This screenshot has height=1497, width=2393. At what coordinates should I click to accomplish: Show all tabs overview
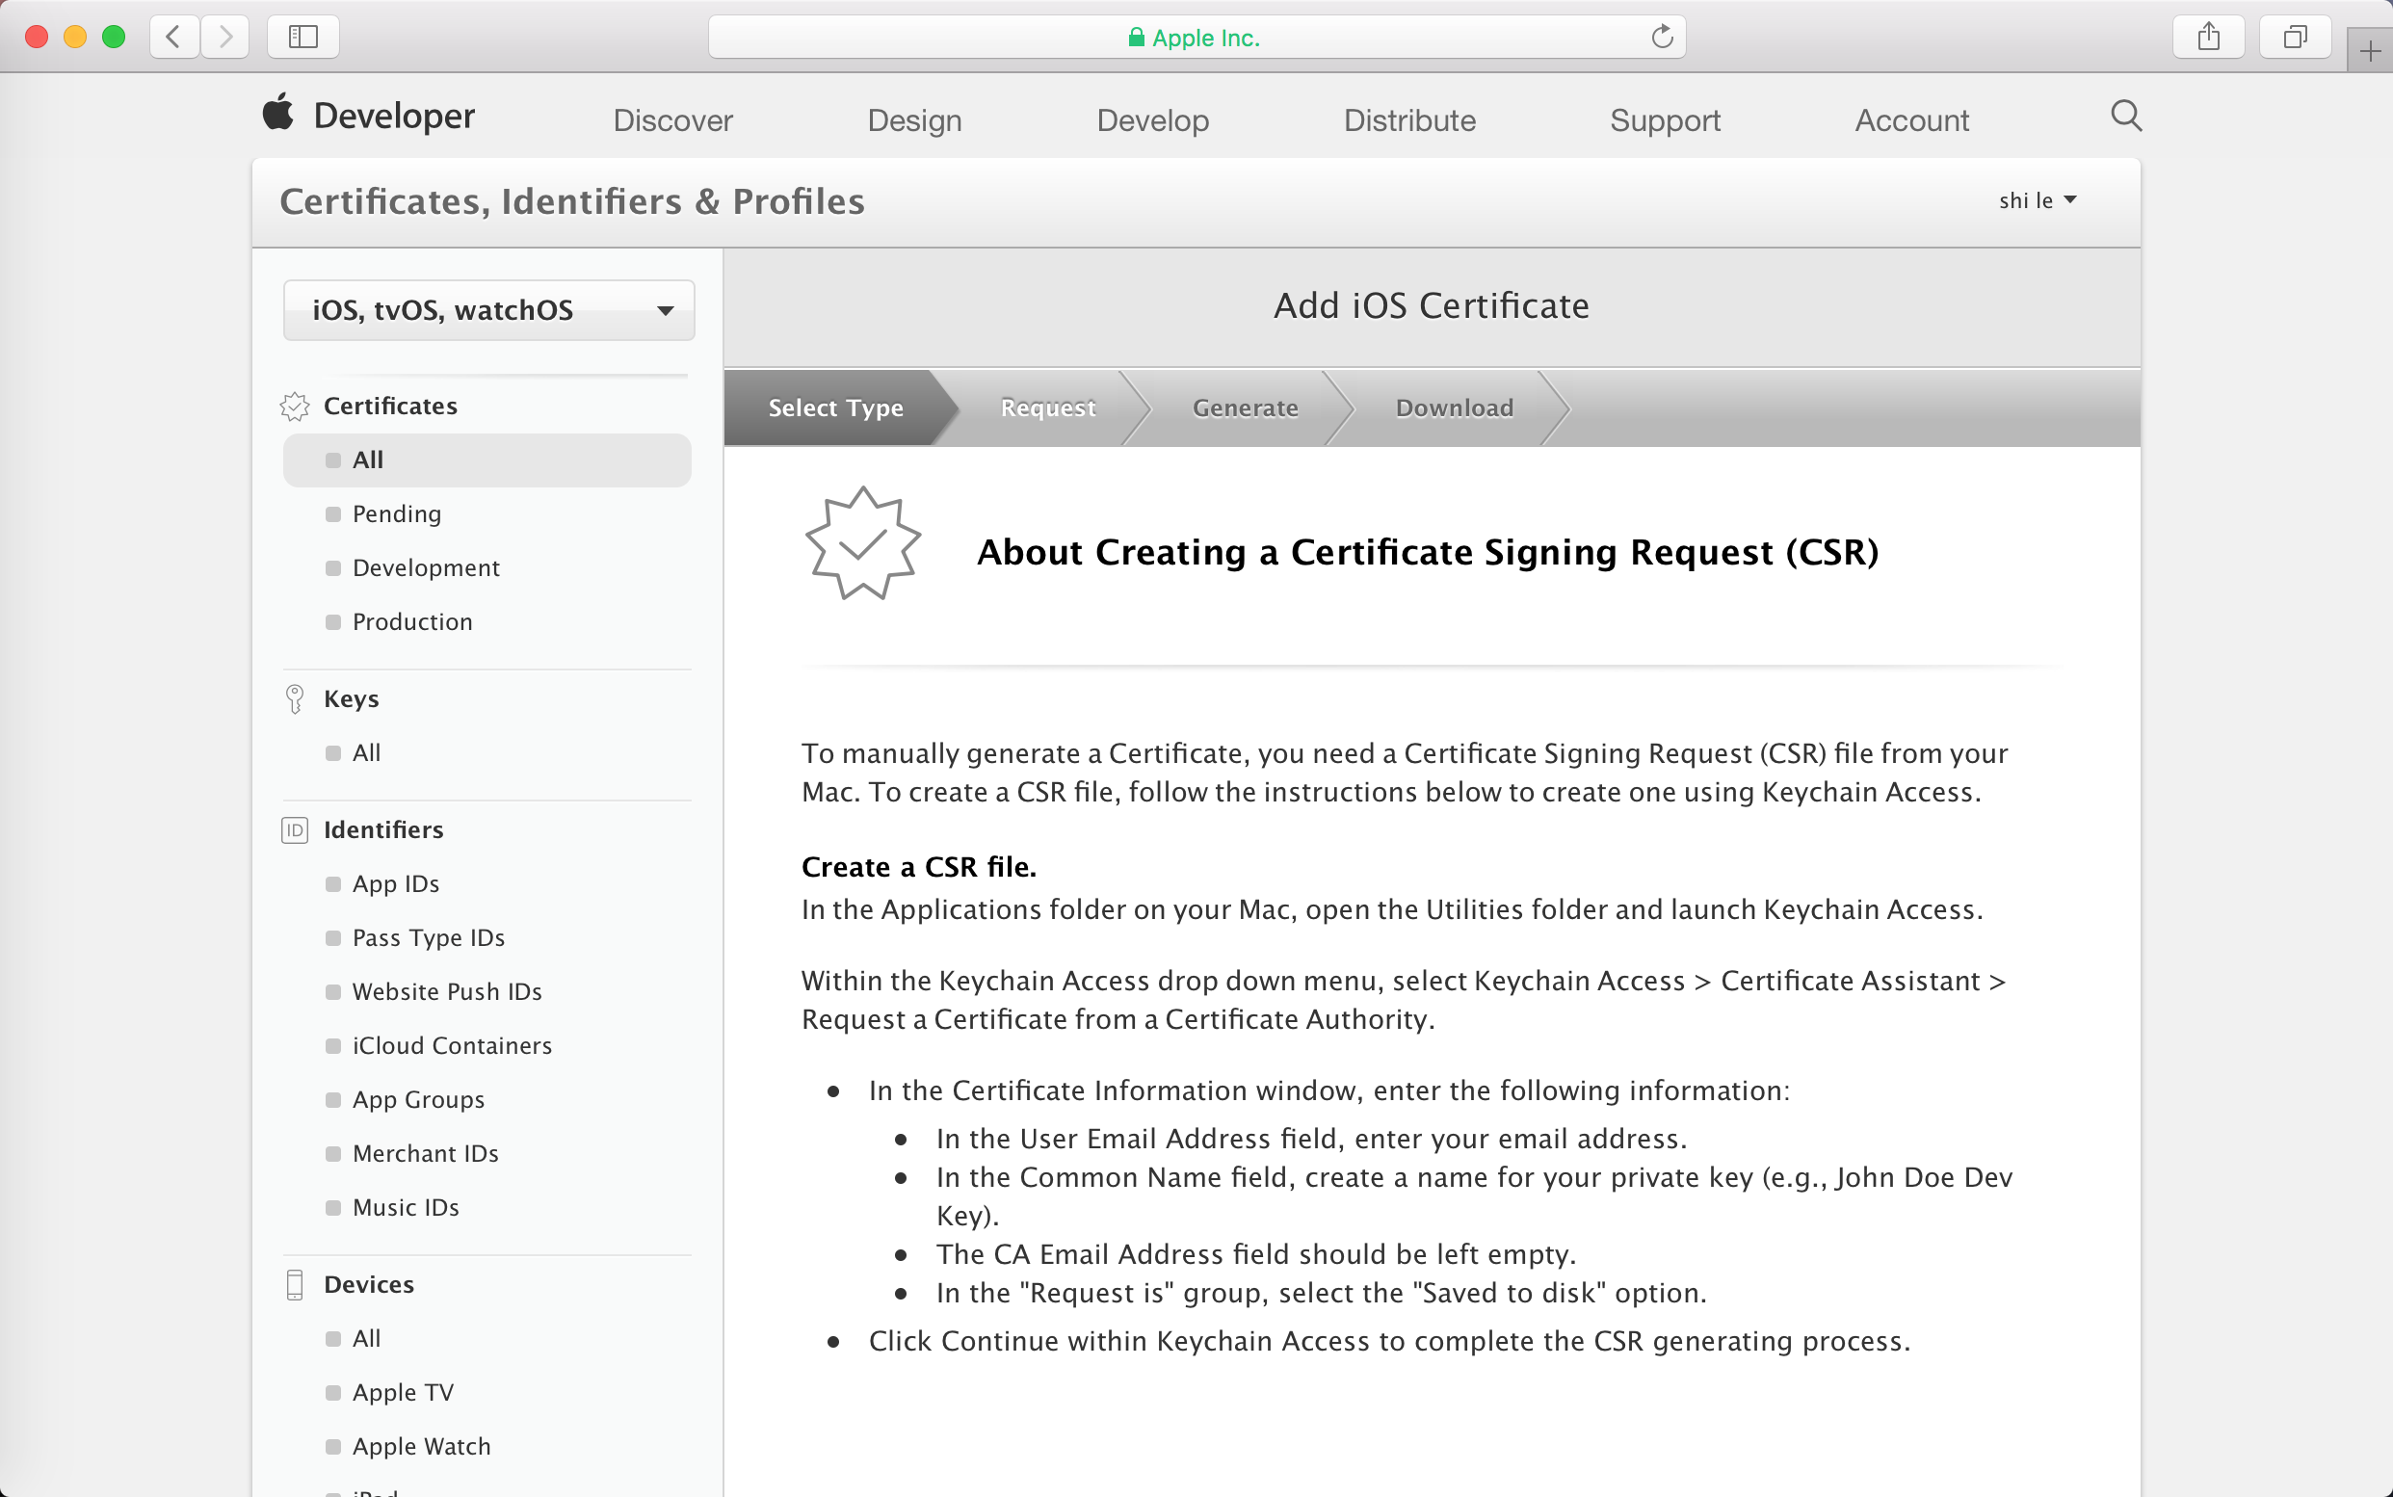(2295, 38)
